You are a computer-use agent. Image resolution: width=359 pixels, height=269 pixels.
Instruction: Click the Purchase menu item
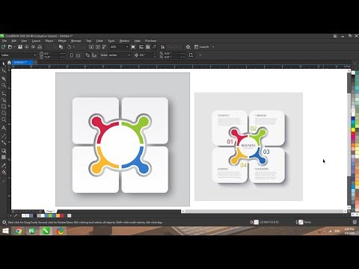click(x=150, y=41)
